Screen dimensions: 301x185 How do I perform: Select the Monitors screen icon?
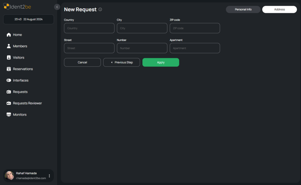coord(9,115)
